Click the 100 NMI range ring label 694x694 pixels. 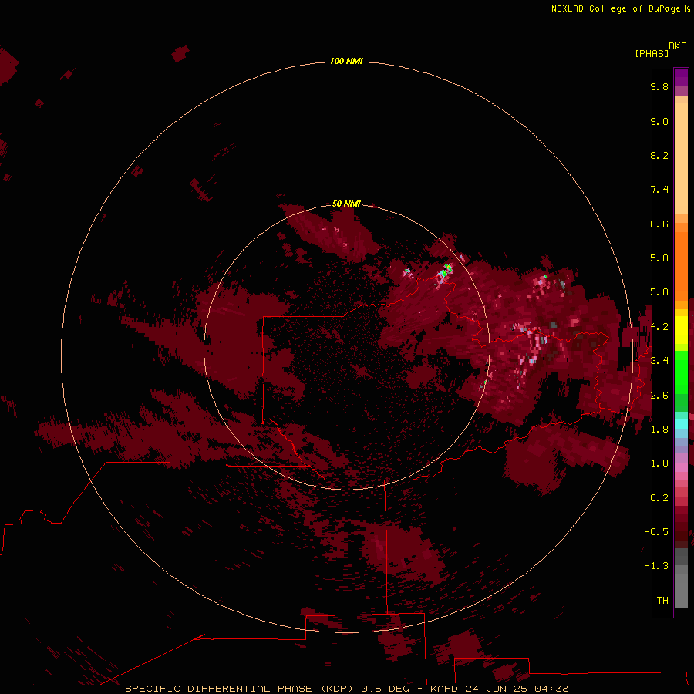[346, 61]
